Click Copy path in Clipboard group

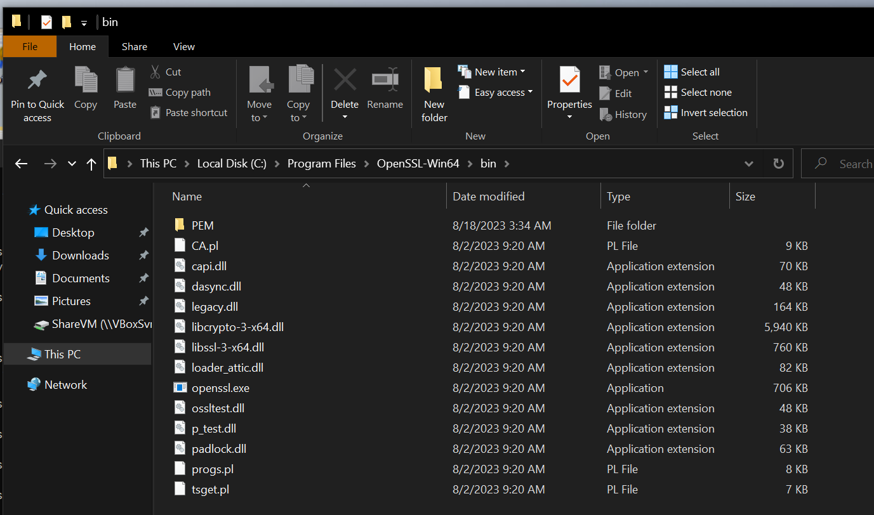[x=180, y=93]
